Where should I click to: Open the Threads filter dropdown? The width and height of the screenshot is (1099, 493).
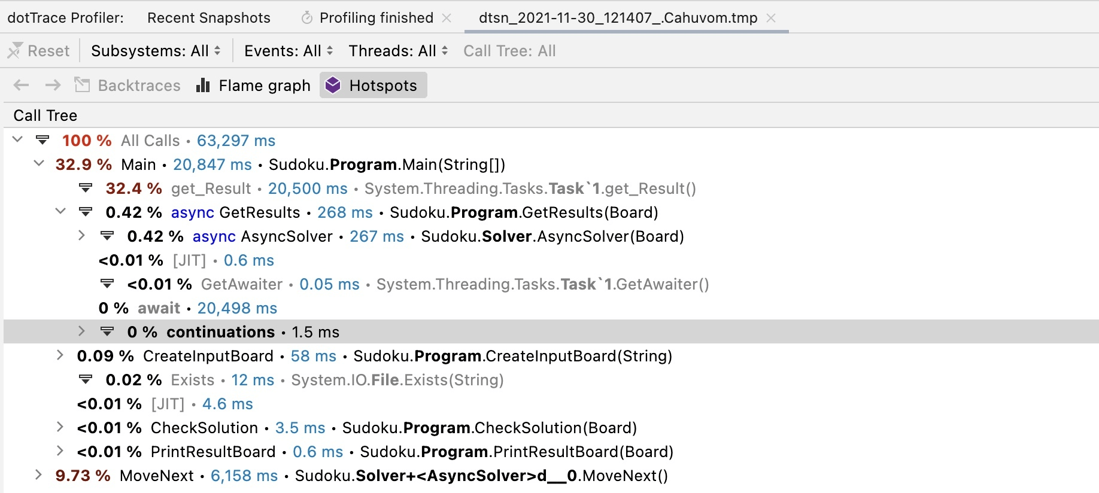(x=398, y=51)
